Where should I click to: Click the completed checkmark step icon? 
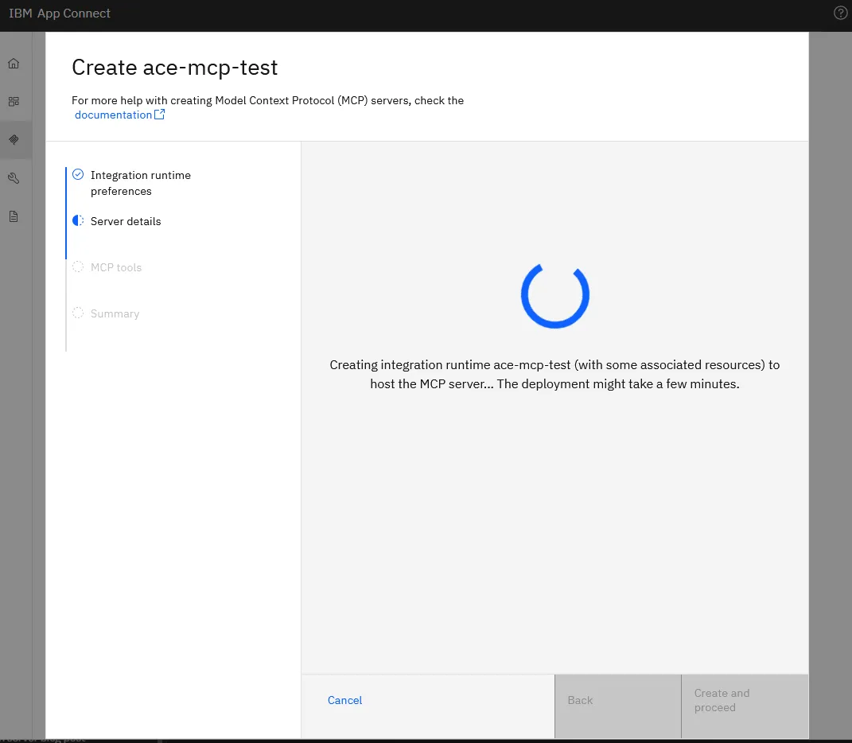pos(78,174)
